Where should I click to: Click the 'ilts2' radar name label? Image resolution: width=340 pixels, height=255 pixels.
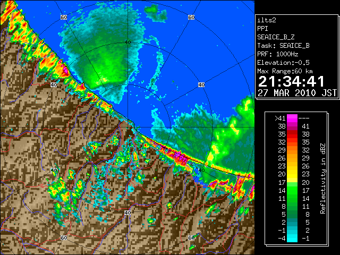(267, 20)
